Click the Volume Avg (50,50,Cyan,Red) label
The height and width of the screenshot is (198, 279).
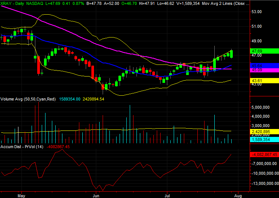coord(28,99)
